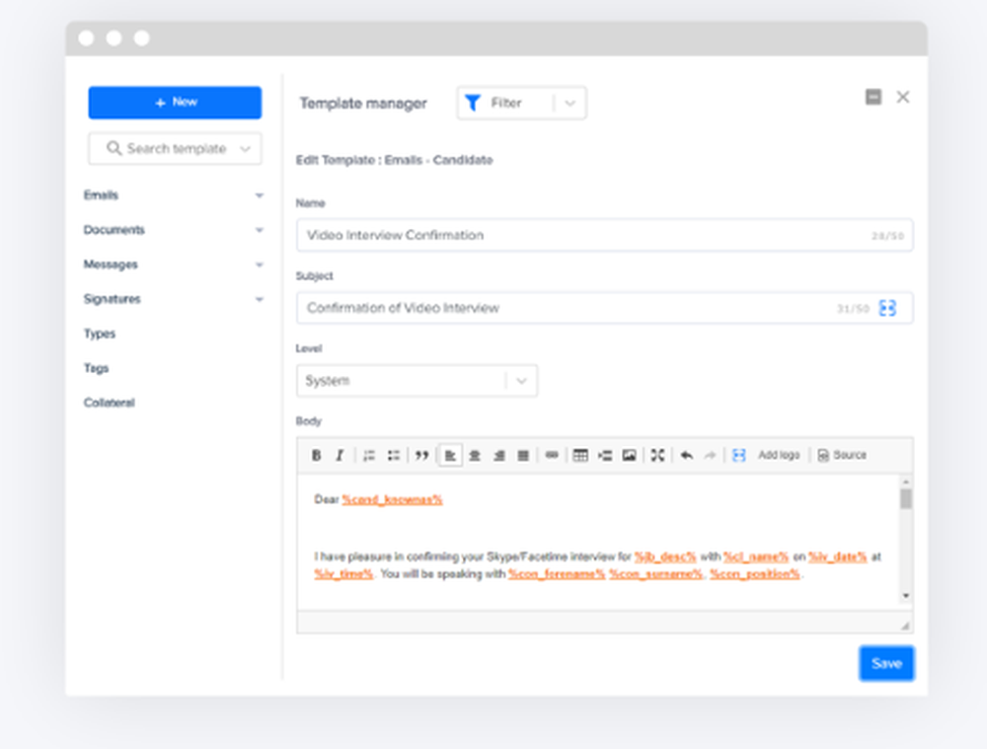Toggle bold formatting in body editor
The height and width of the screenshot is (749, 987).
(x=316, y=455)
